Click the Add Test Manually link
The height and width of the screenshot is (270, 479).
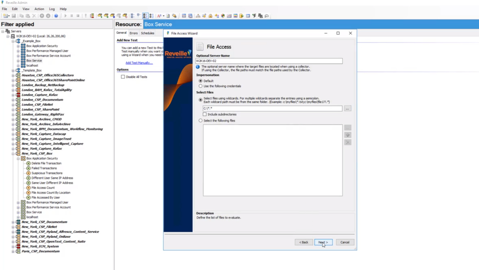click(x=139, y=63)
